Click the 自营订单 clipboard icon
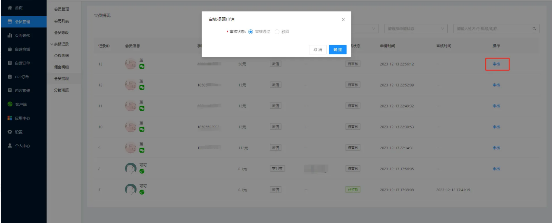 (x=10, y=63)
